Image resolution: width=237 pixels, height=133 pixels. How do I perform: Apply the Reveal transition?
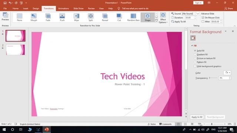(x=105, y=17)
